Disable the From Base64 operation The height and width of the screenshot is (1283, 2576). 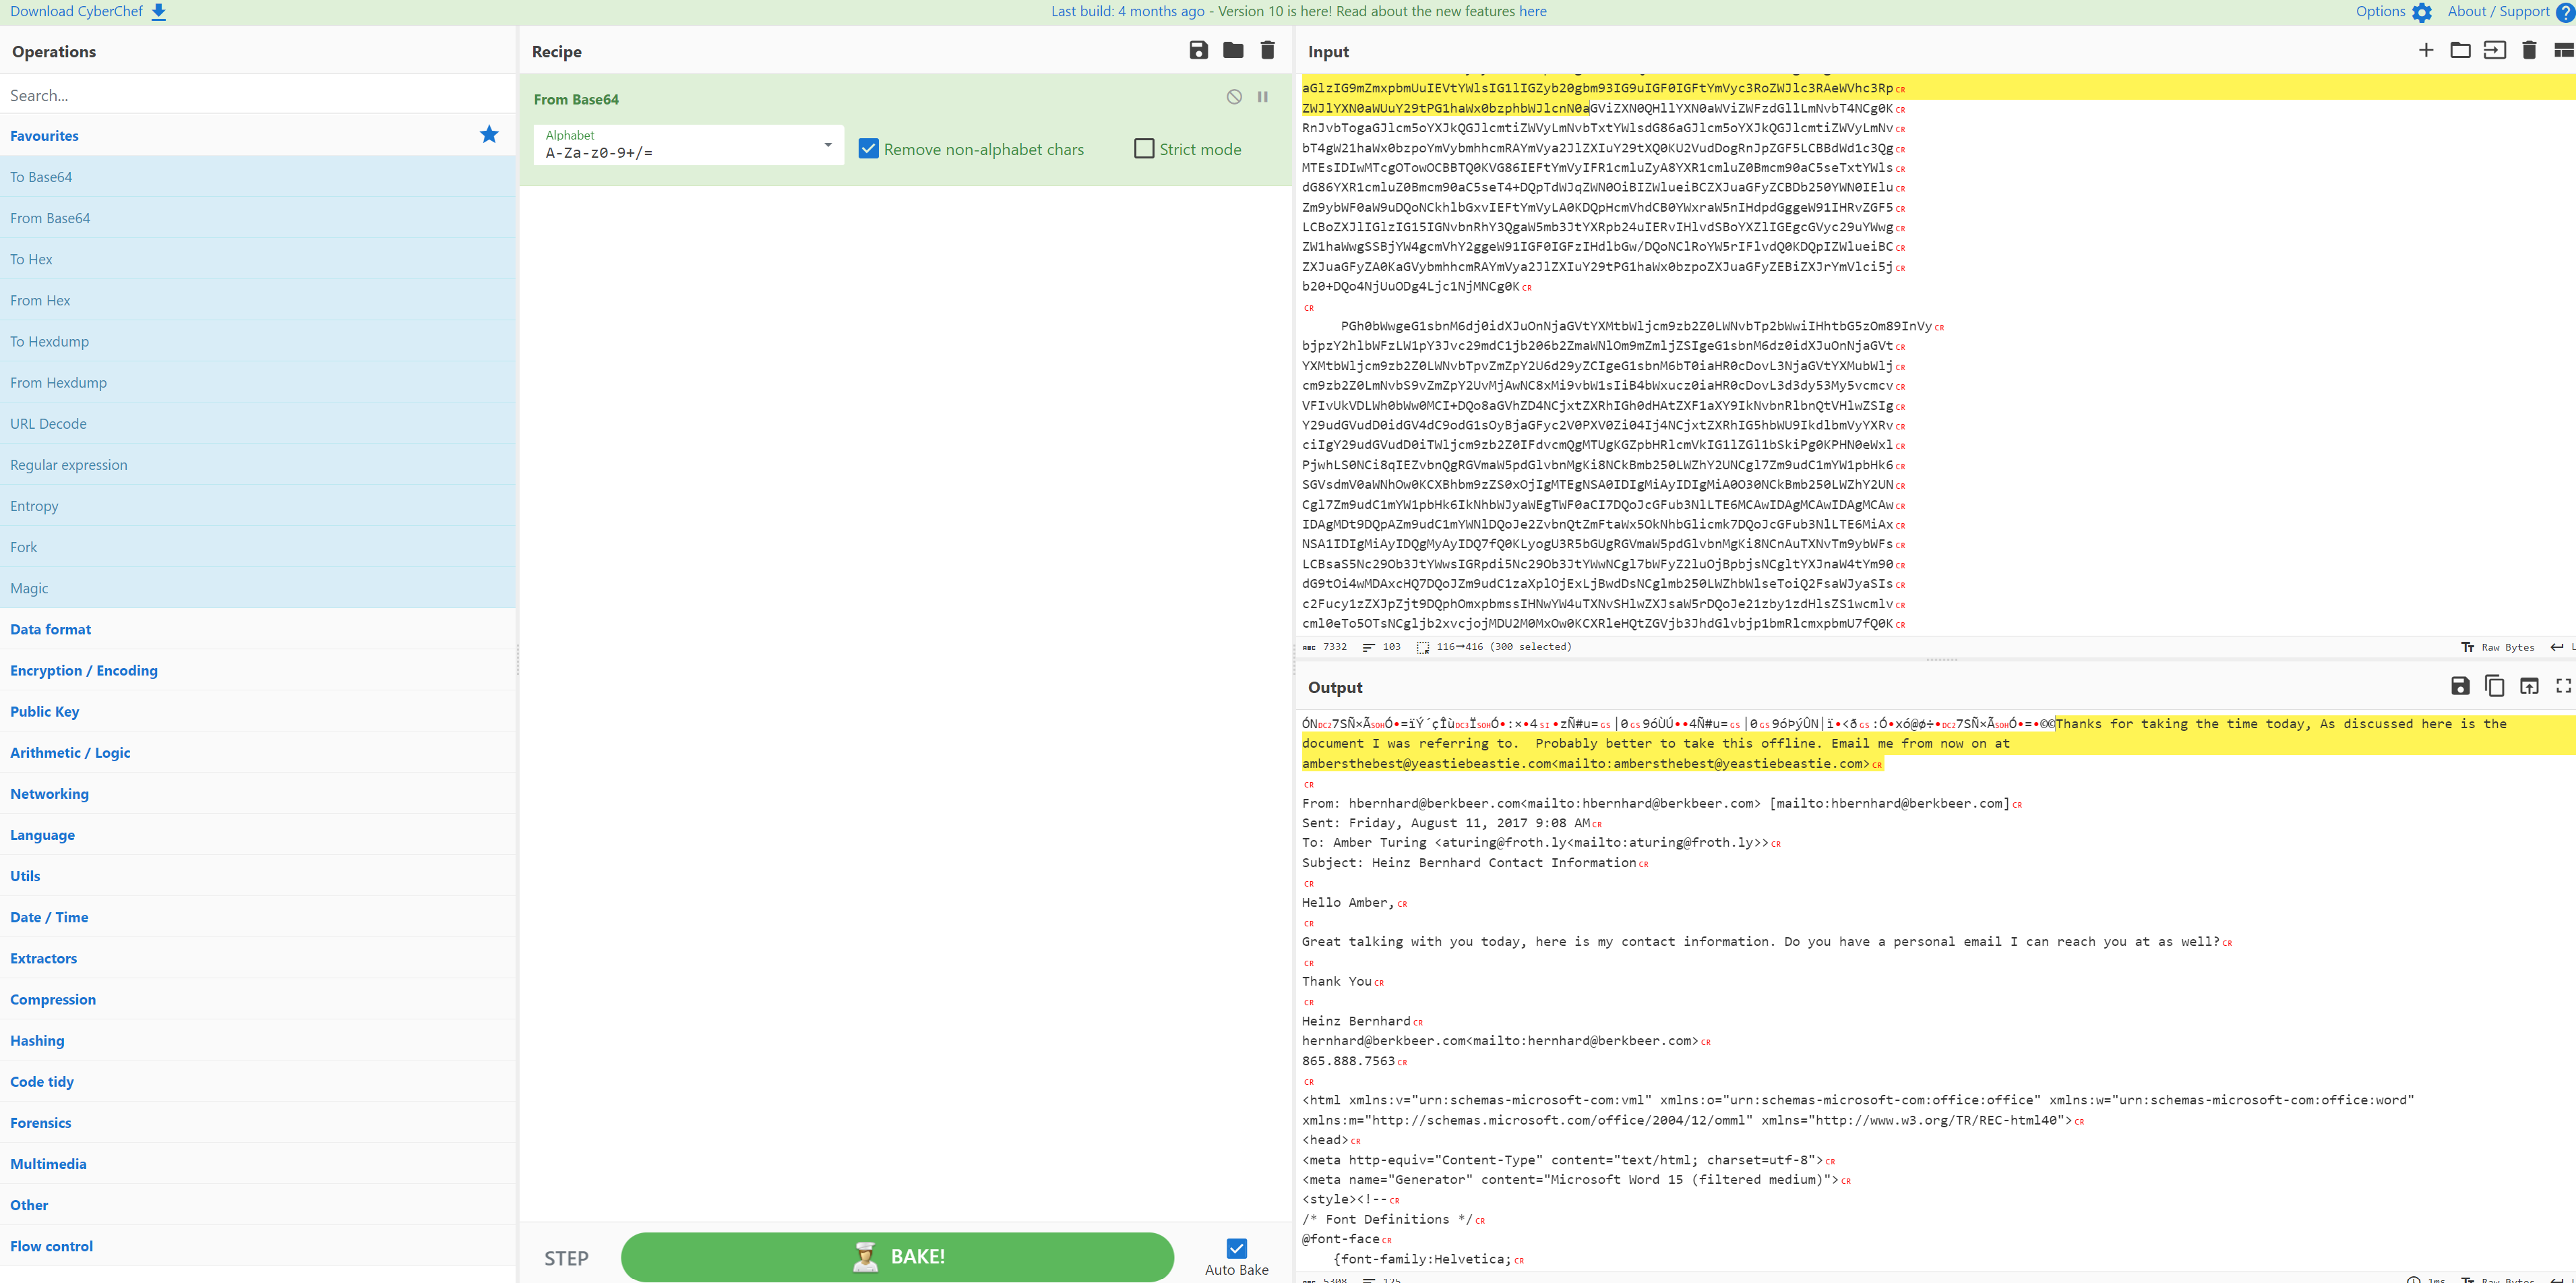click(x=1234, y=97)
